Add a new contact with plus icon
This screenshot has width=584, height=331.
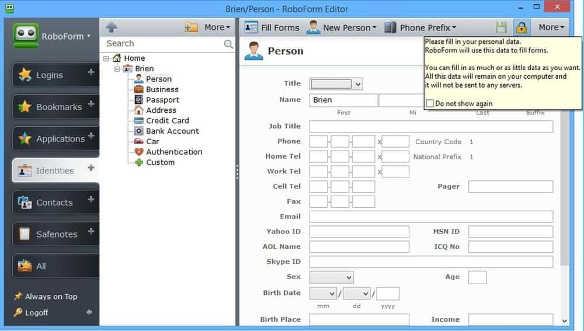91,200
